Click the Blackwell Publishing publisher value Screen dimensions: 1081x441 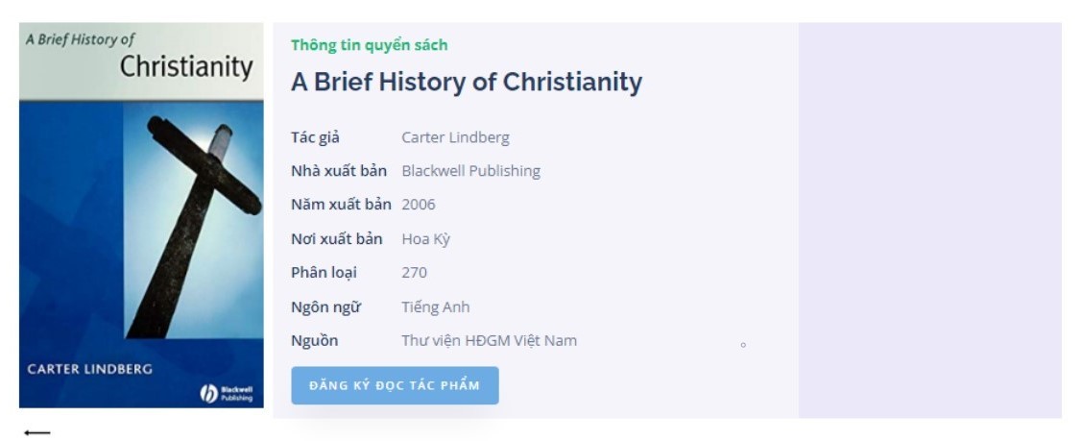(x=470, y=171)
